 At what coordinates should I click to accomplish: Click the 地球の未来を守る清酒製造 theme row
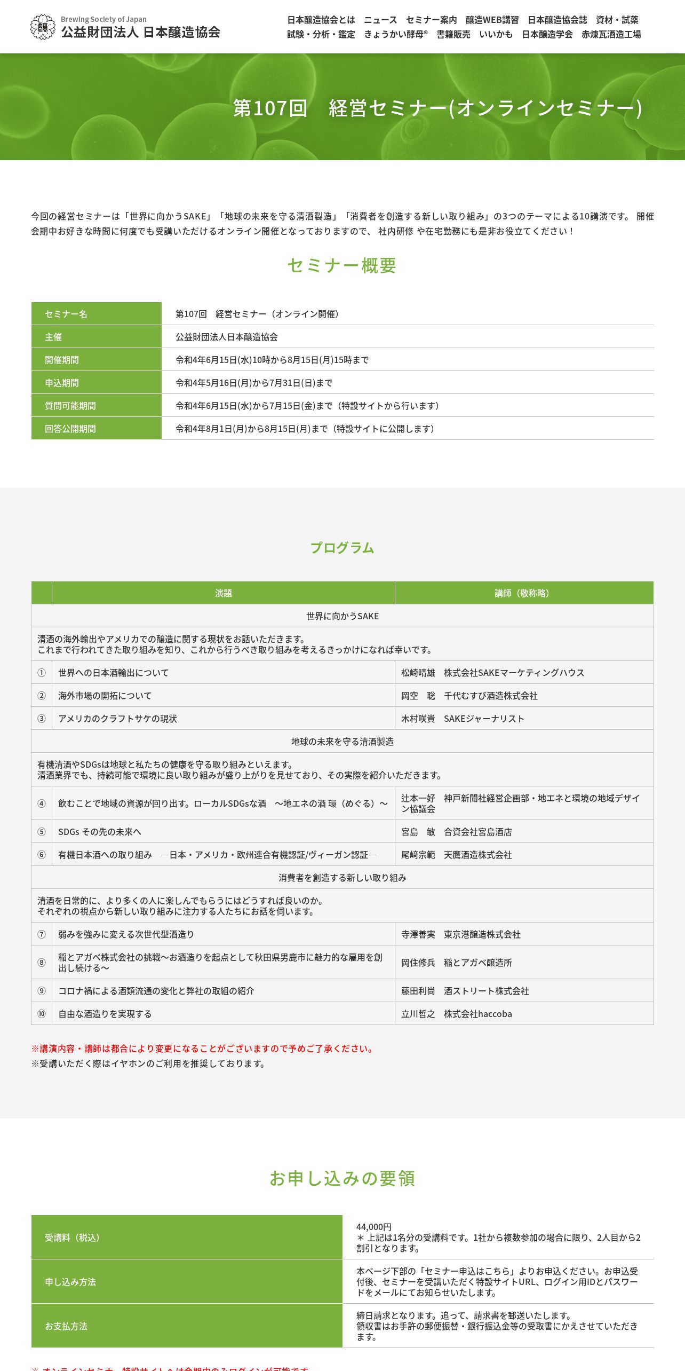point(342,742)
